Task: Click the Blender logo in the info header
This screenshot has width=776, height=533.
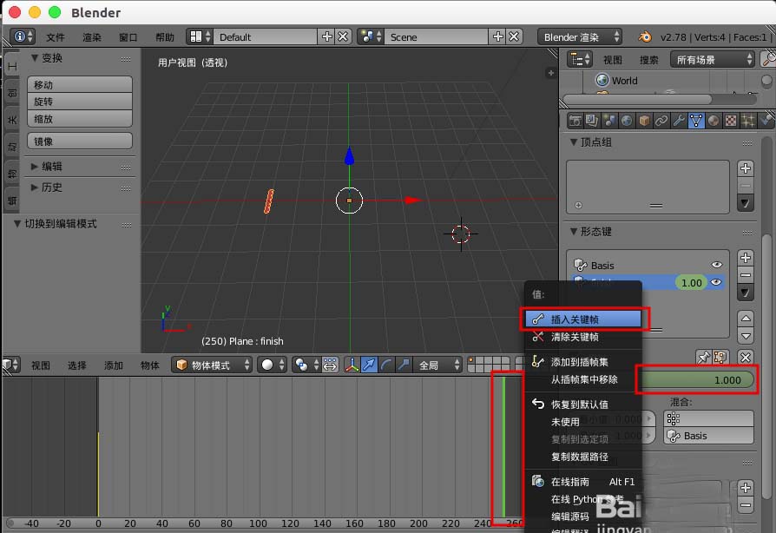Action: pos(644,37)
